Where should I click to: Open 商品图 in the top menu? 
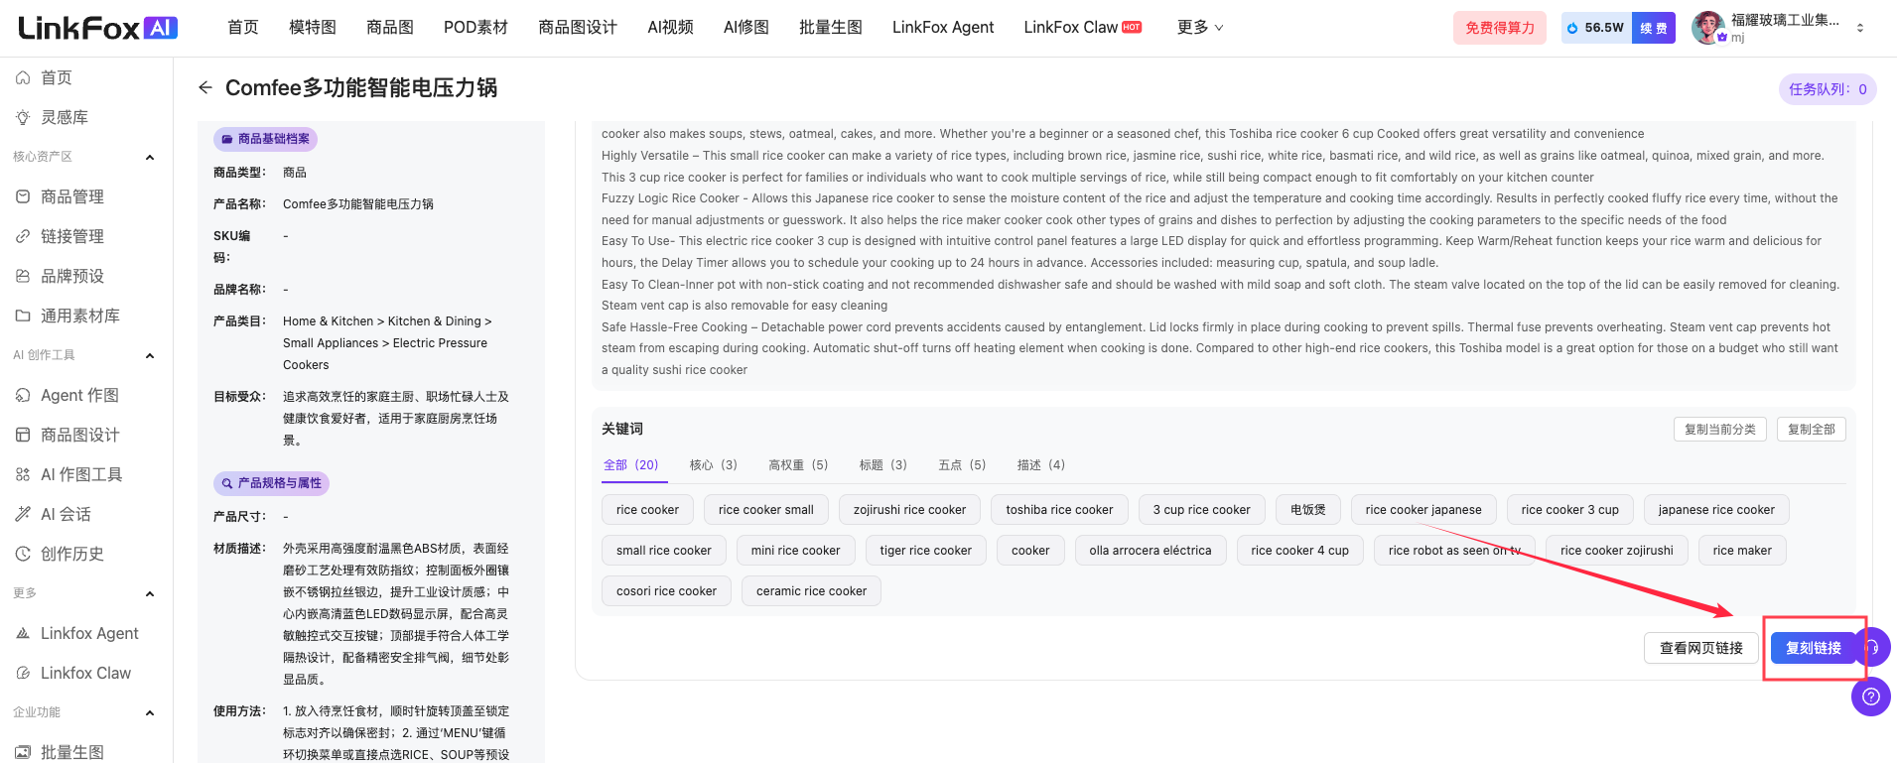[x=390, y=28]
